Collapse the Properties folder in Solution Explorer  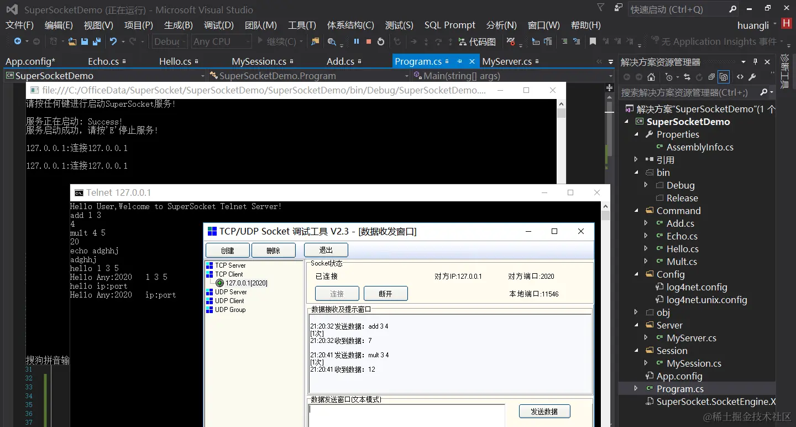(x=636, y=134)
